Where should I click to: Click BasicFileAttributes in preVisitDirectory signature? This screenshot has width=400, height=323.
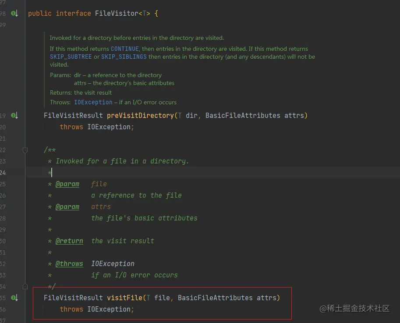coord(243,116)
